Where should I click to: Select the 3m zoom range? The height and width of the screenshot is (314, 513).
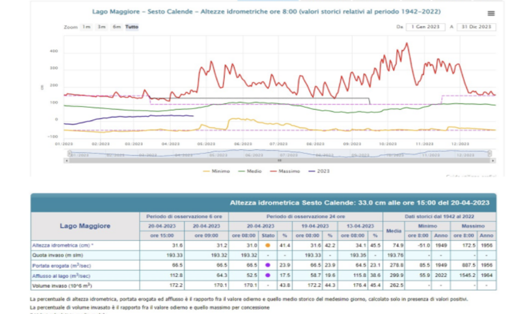click(x=101, y=27)
